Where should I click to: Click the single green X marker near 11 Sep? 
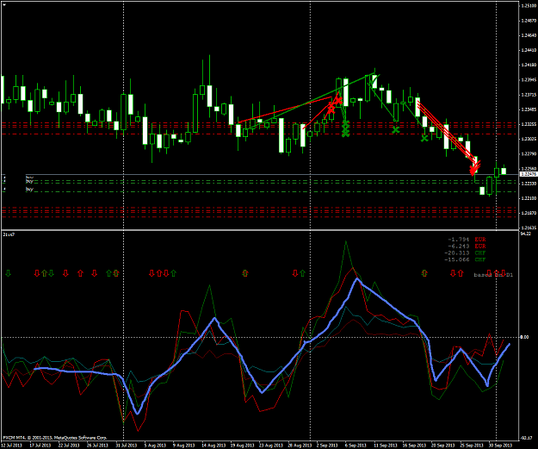coord(396,130)
